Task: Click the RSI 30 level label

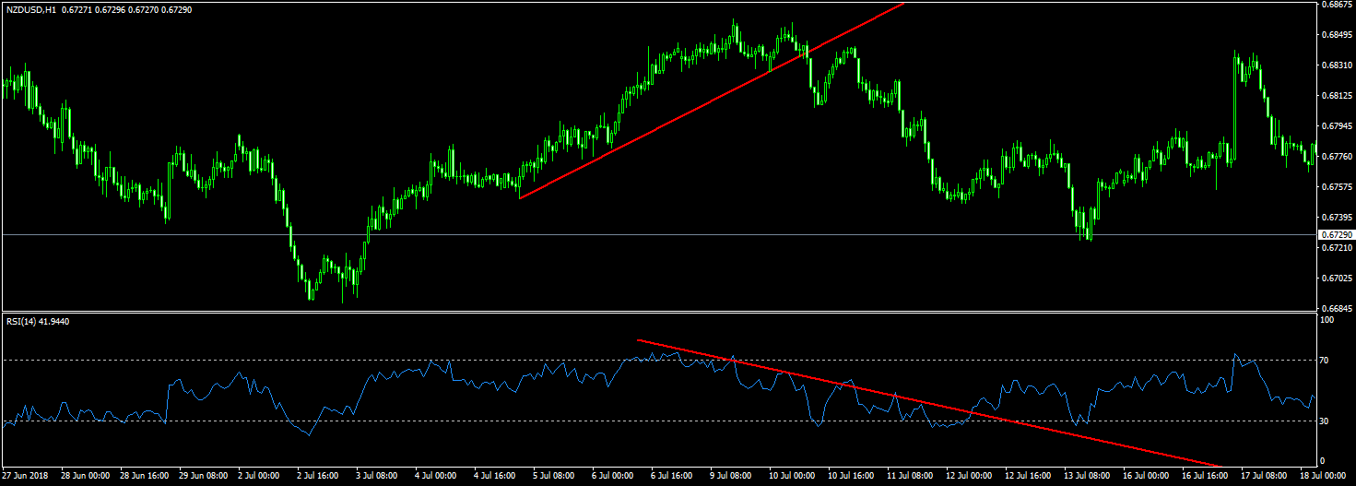Action: (1326, 421)
